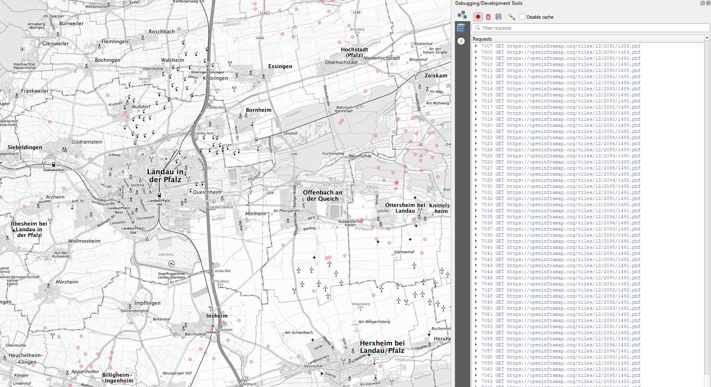Expand request 7022 tile 2094/1489
This screenshot has height=387, width=711.
[x=476, y=137]
